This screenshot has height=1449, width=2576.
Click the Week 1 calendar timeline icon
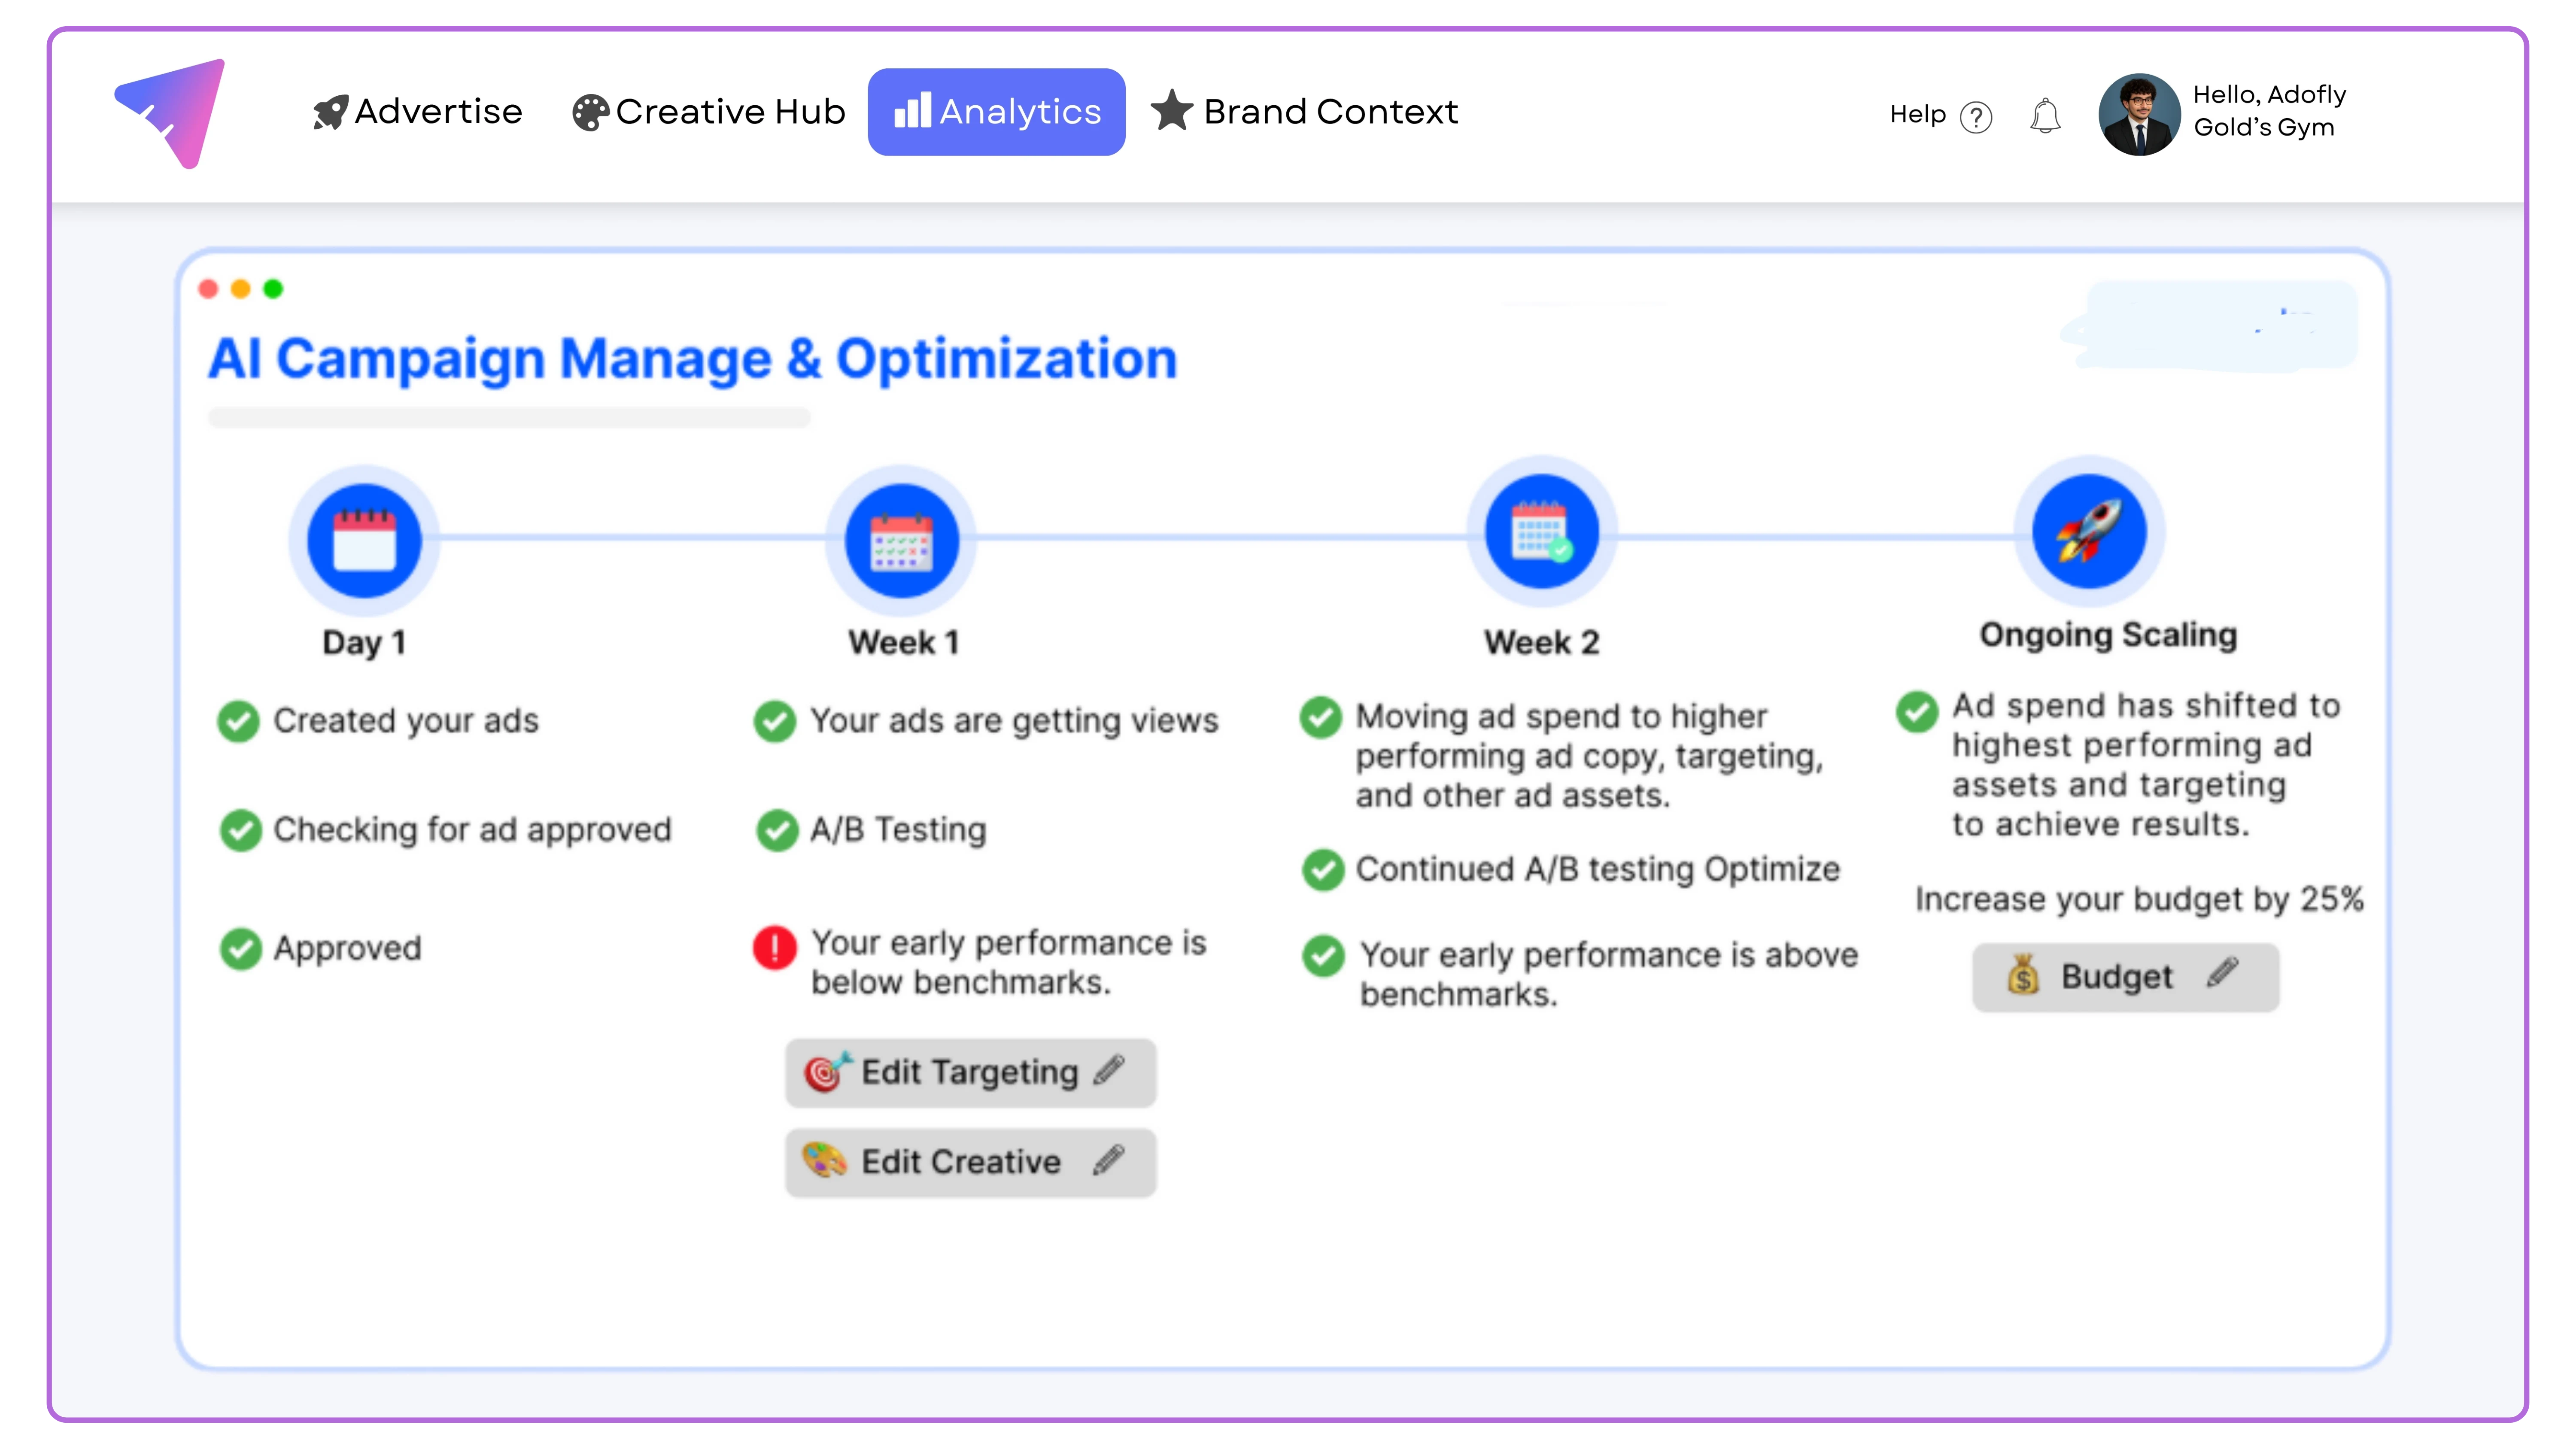(901, 540)
